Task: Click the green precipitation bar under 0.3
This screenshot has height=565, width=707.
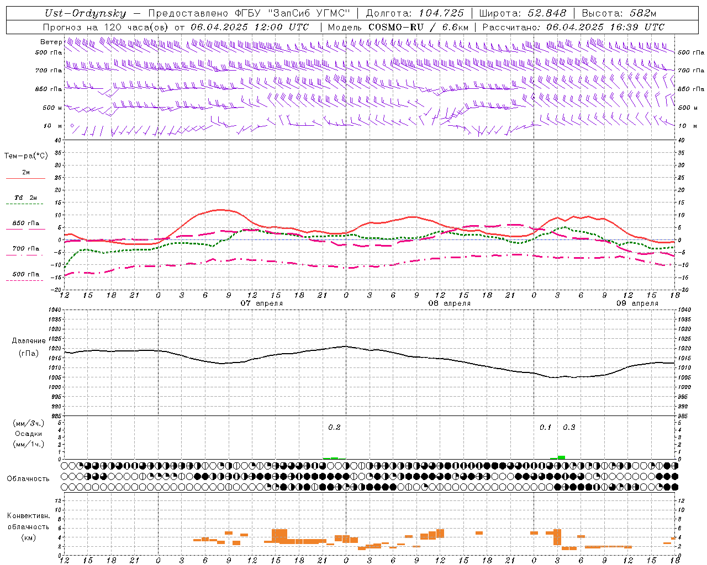Action: 561,457
